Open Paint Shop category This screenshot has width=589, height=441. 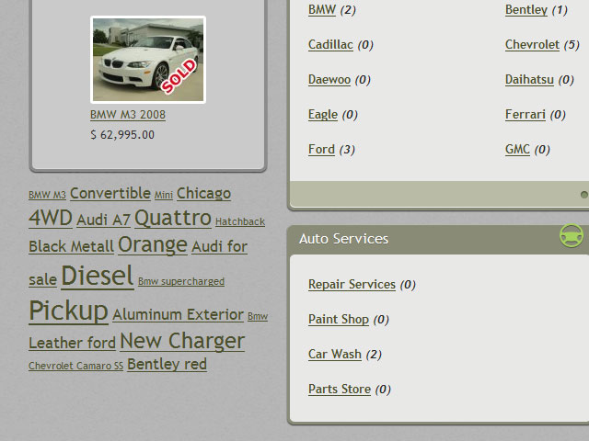click(339, 319)
